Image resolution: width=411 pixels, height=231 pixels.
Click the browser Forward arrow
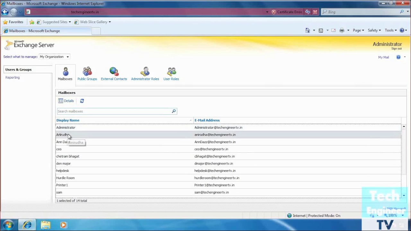(13, 12)
